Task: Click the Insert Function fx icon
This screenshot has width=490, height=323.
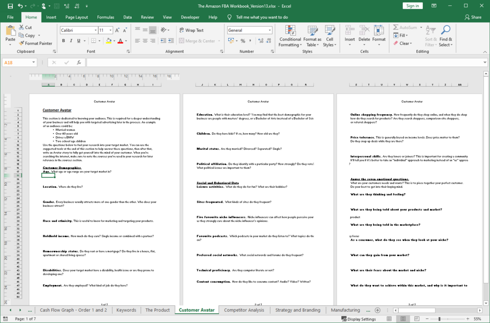Action: click(x=79, y=62)
